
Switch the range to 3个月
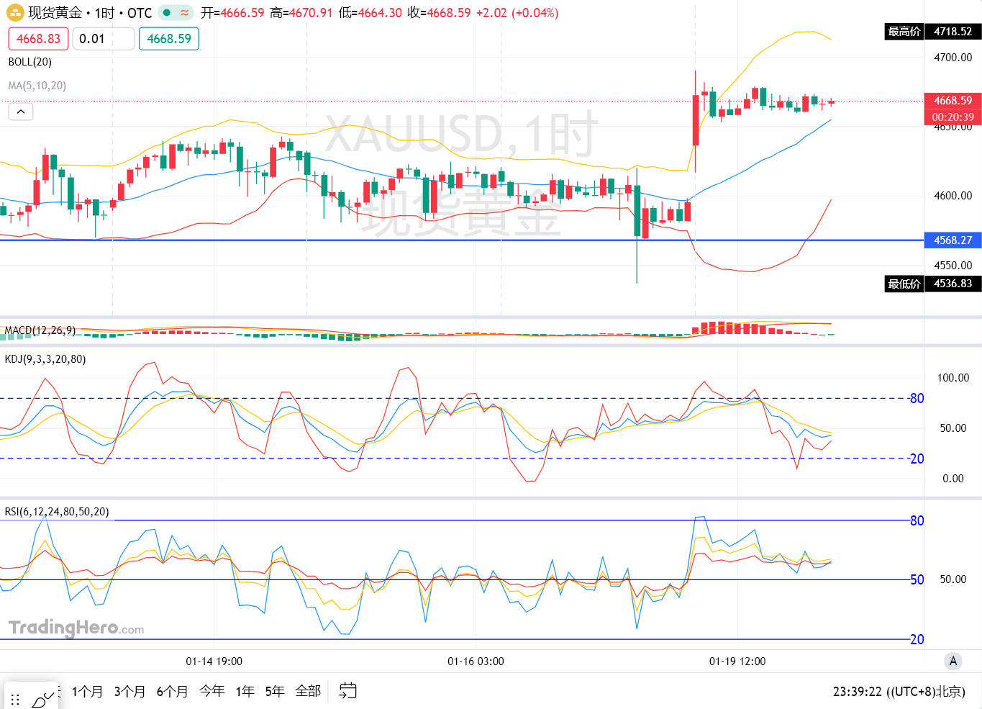(129, 692)
